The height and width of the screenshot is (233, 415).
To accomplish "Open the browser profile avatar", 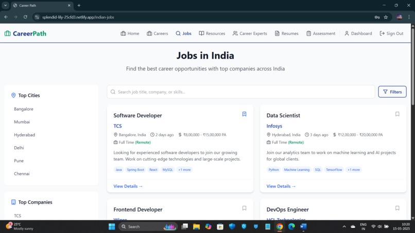I will point(400,17).
